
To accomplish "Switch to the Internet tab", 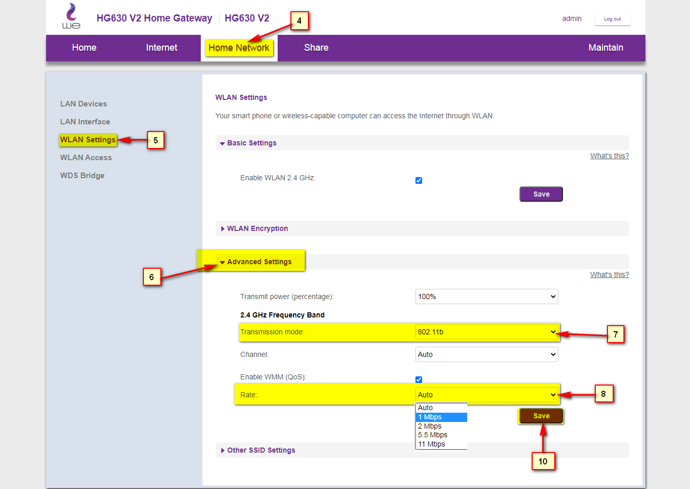I will click(161, 48).
